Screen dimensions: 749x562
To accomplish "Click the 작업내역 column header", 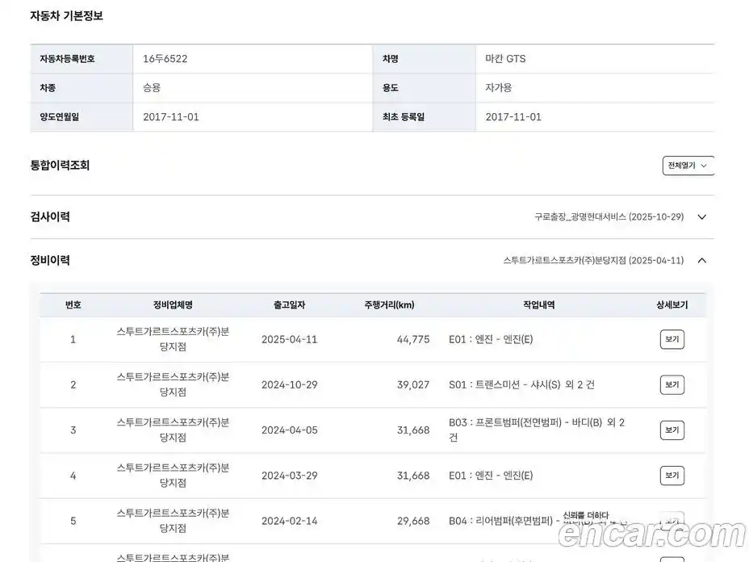I will pos(538,305).
